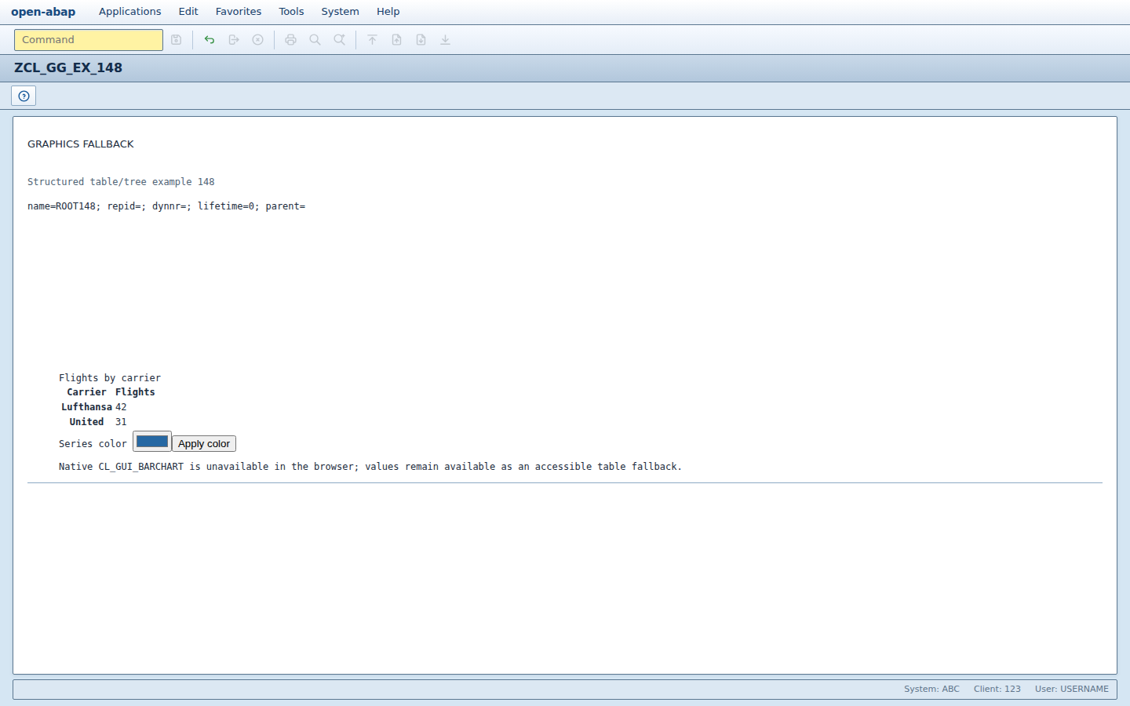The height and width of the screenshot is (706, 1130).
Task: Focus the yellow Command input field
Action: (89, 40)
